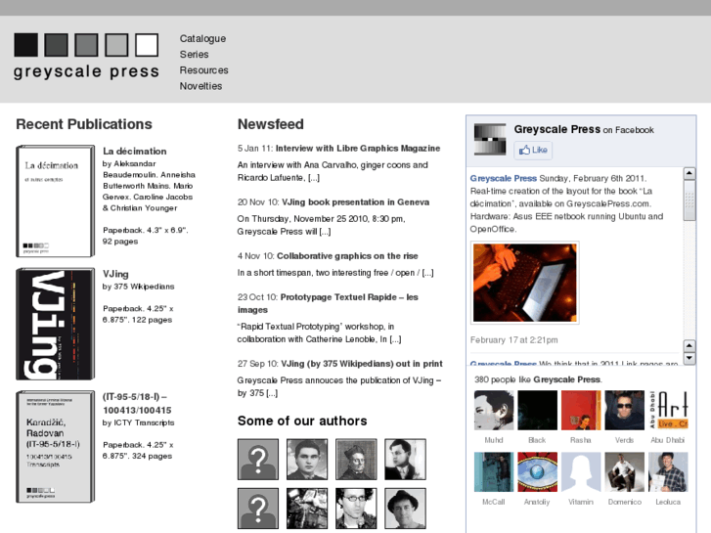711x533 pixels.
Task: Open Anatoliy's eye profile picture
Action: (537, 471)
